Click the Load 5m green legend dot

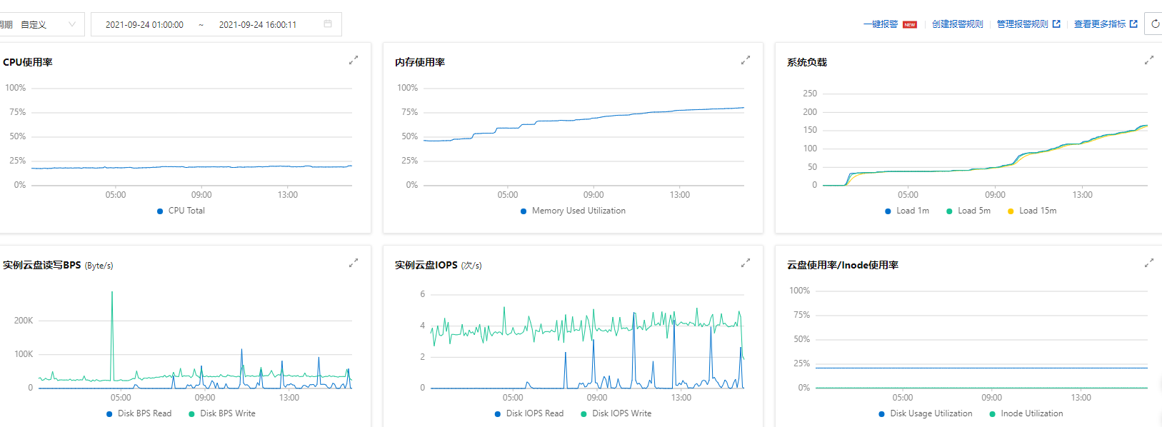coord(949,211)
